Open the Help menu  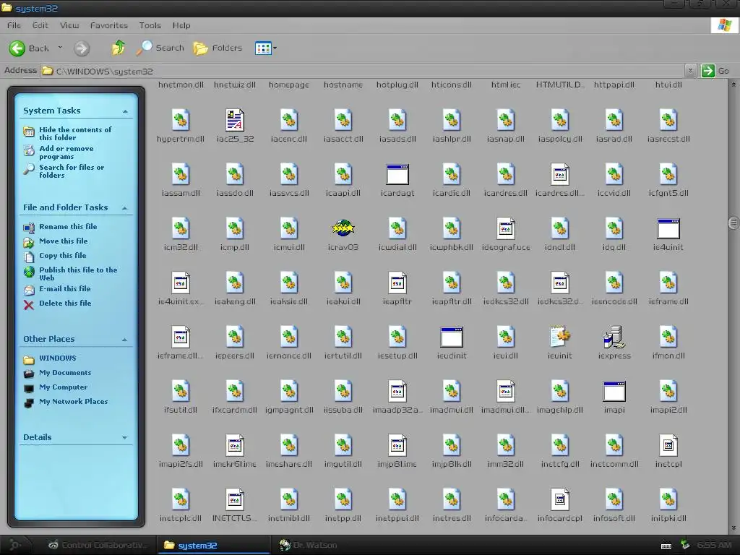(181, 25)
